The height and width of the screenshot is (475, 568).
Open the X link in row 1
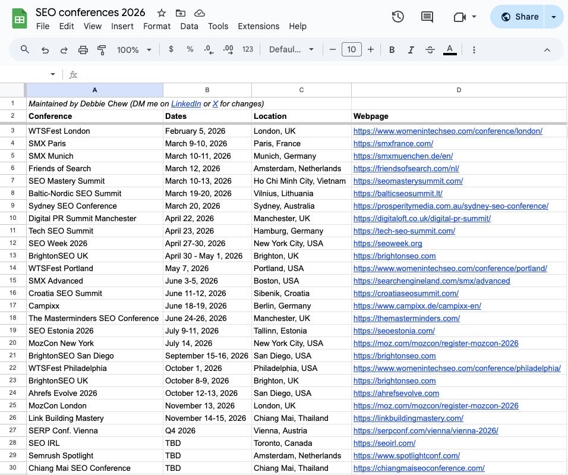pyautogui.click(x=215, y=103)
